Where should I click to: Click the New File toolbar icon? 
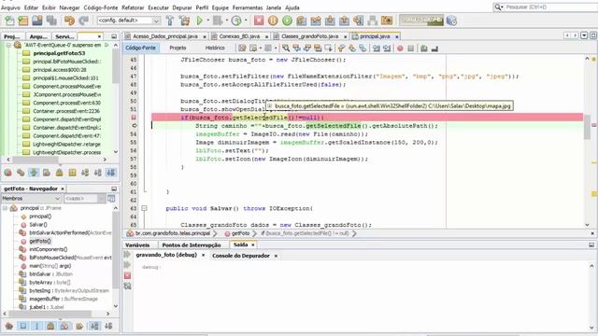[9, 21]
